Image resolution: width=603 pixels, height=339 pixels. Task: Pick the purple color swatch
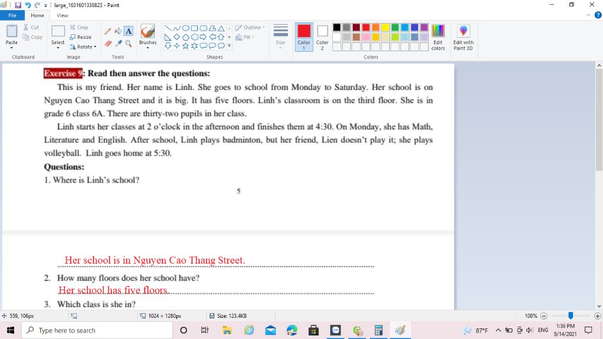click(x=424, y=27)
